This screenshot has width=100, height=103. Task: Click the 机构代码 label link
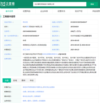click(55, 27)
